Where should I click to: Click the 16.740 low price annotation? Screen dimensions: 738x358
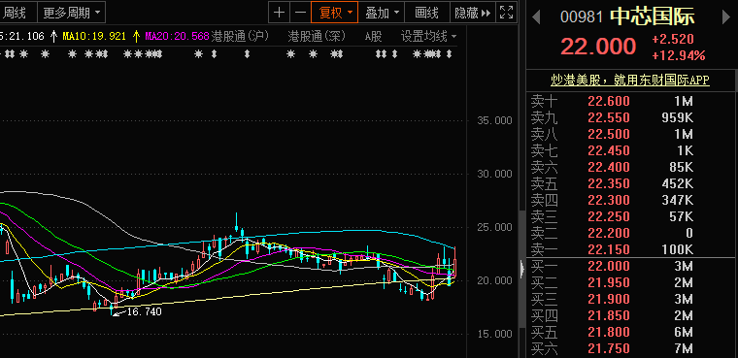pyautogui.click(x=144, y=311)
